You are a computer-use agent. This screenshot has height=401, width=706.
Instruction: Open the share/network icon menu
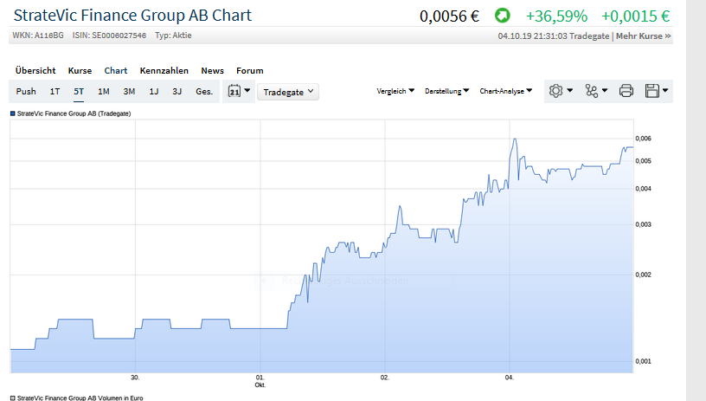coord(591,91)
